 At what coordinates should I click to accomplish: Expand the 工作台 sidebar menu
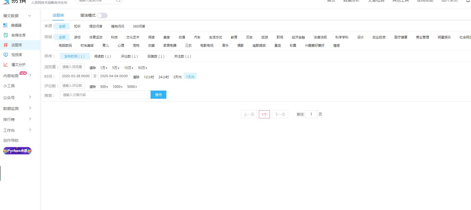(30, 130)
